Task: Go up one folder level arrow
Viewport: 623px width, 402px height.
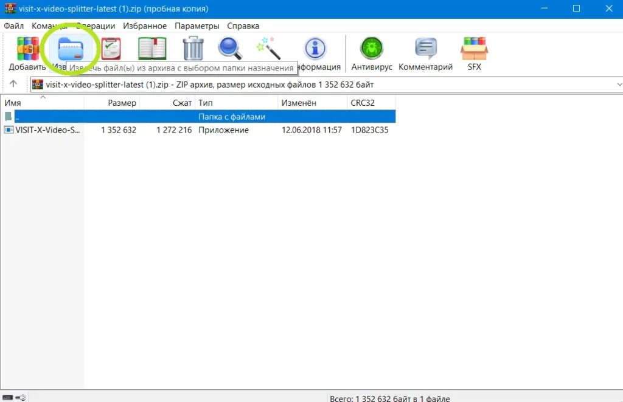Action: (x=13, y=84)
